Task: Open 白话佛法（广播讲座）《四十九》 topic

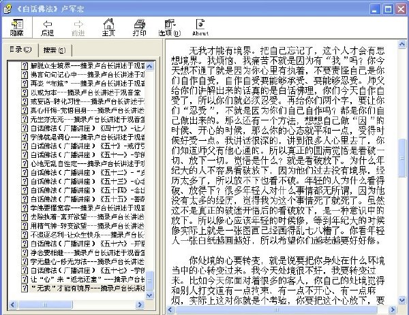Action: [87, 128]
